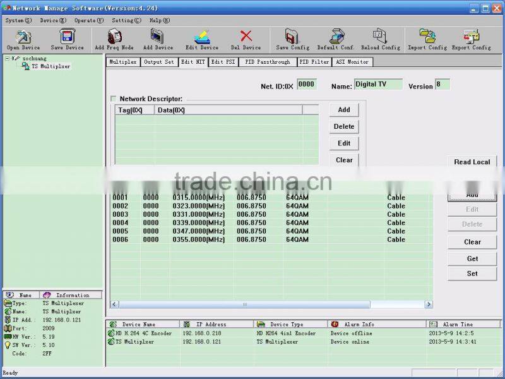Switch to the Edit PSI tab
This screenshot has width=505, height=379.
(x=223, y=62)
